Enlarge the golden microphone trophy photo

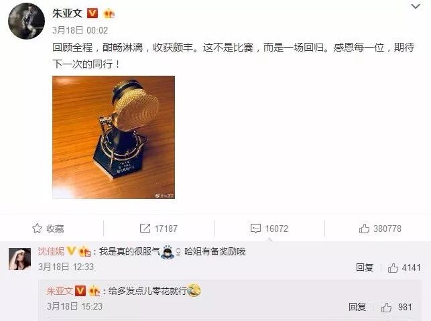113,137
